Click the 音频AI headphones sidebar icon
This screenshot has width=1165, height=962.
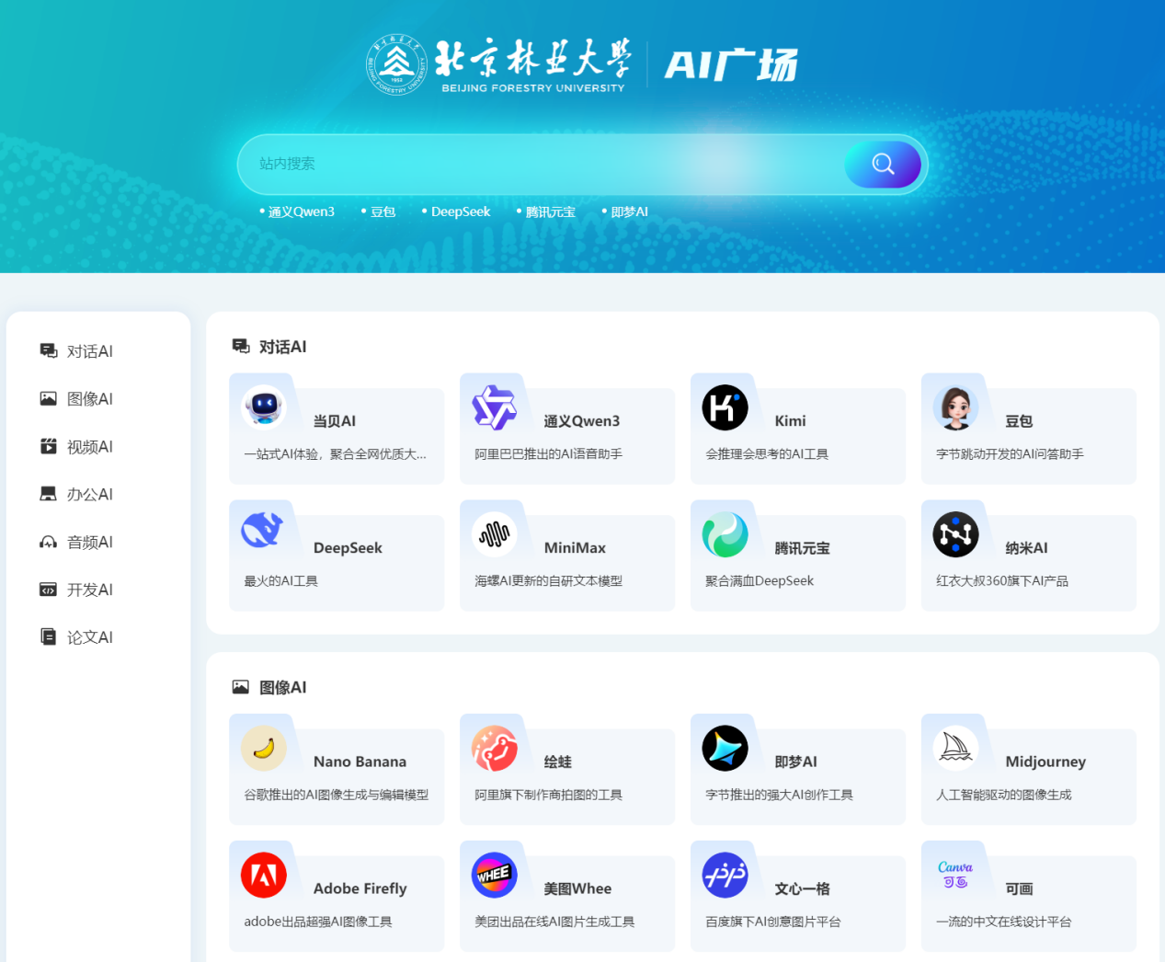pos(49,542)
